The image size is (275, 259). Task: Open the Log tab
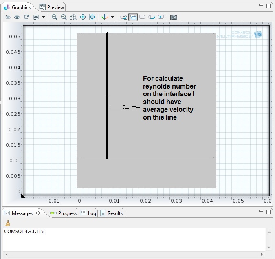pos(88,213)
